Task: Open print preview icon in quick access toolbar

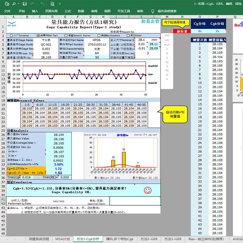Action: [x=53, y=4]
